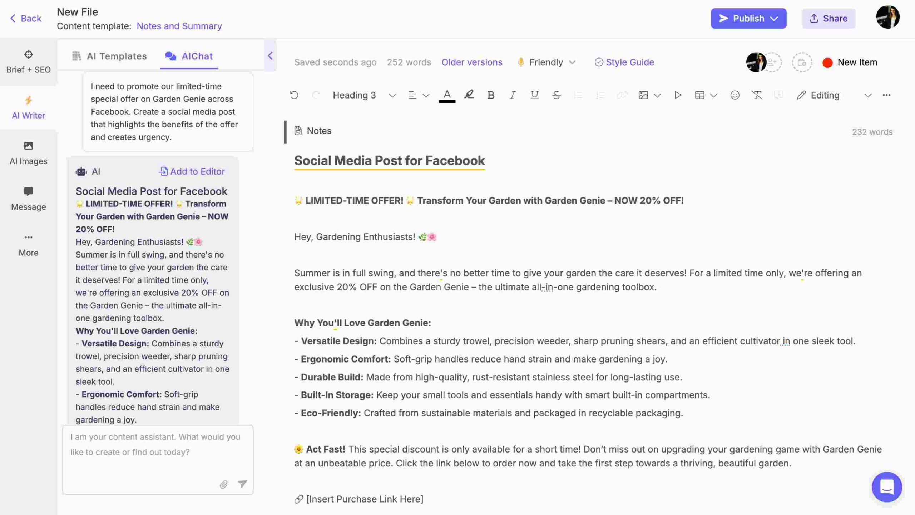The image size is (915, 515).
Task: Open the Heading 3 style dropdown
Action: [x=364, y=95]
